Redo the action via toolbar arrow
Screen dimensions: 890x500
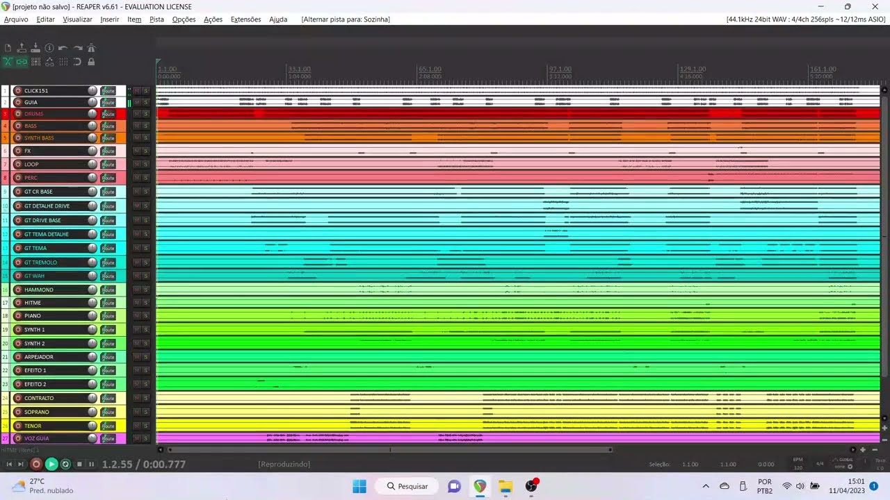(x=77, y=48)
